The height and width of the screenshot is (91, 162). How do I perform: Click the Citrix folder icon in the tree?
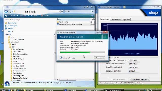[10, 47]
